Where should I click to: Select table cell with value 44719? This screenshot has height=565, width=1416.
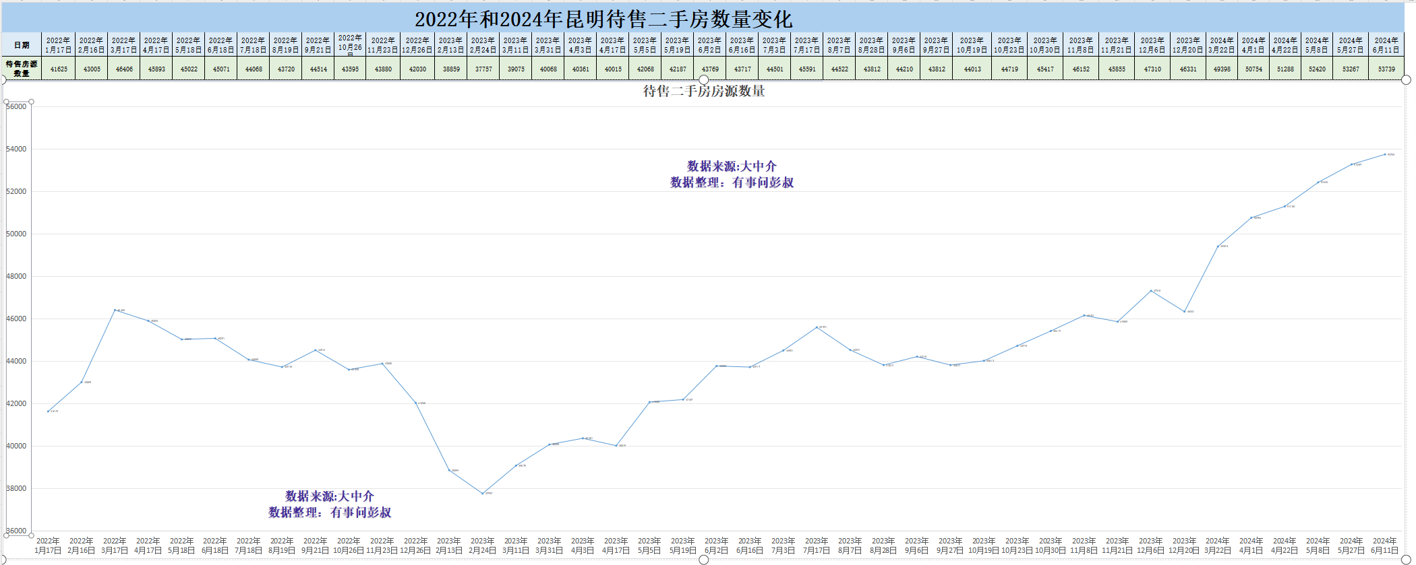click(x=1009, y=69)
